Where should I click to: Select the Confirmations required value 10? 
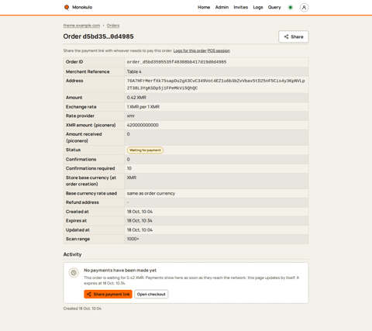tap(129, 168)
